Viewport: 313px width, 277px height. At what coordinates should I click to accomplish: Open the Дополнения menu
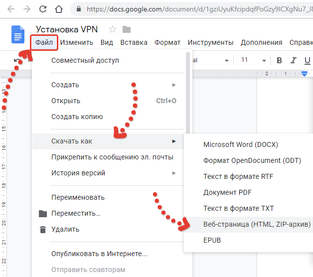coord(262,42)
